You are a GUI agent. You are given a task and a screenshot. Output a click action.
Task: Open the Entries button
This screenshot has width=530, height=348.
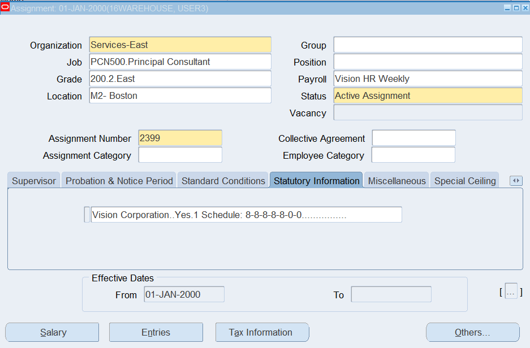coord(156,332)
